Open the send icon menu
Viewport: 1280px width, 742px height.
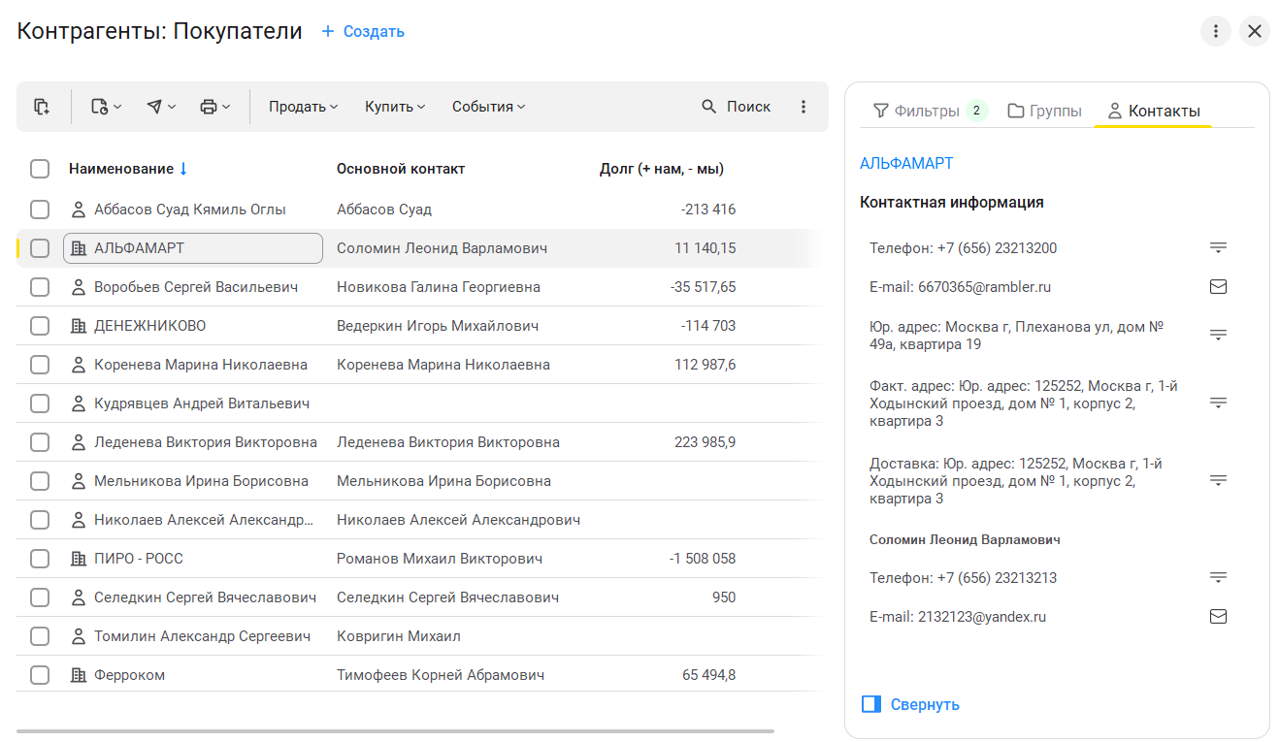(160, 107)
